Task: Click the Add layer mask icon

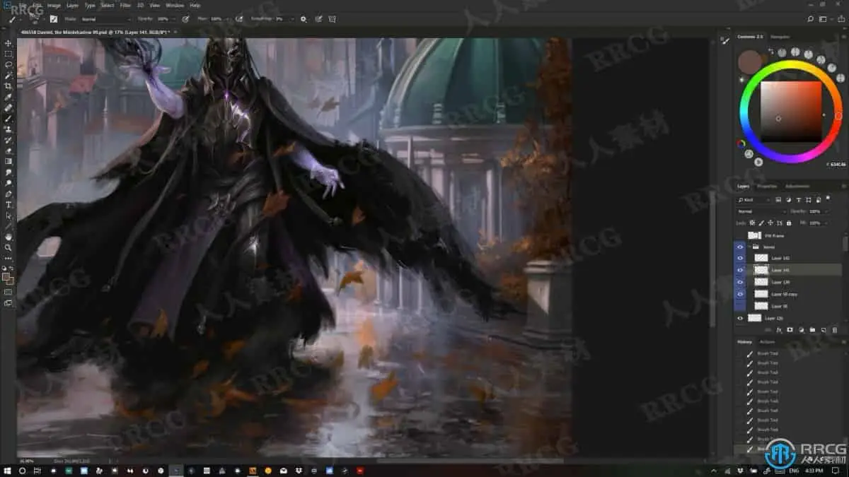Action: (x=790, y=330)
